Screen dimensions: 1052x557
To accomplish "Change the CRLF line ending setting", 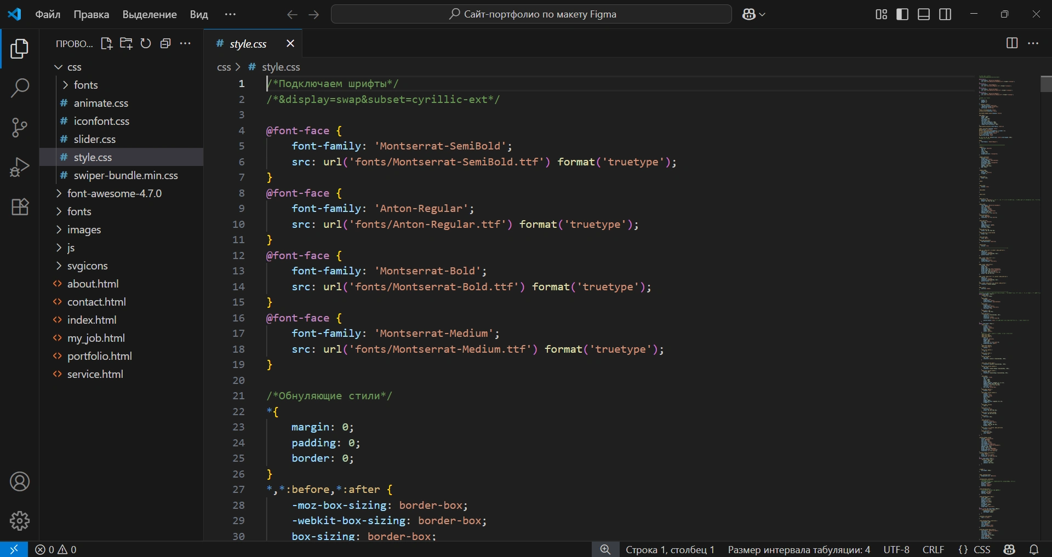I will pos(933,549).
